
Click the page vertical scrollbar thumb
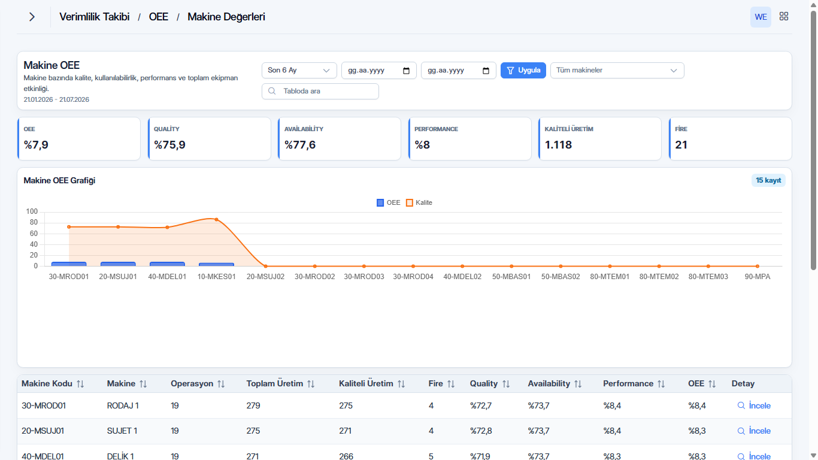tap(813, 140)
